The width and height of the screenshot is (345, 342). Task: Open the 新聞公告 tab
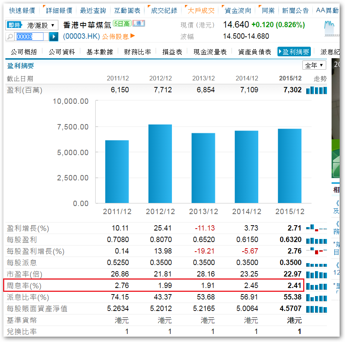[x=295, y=10]
